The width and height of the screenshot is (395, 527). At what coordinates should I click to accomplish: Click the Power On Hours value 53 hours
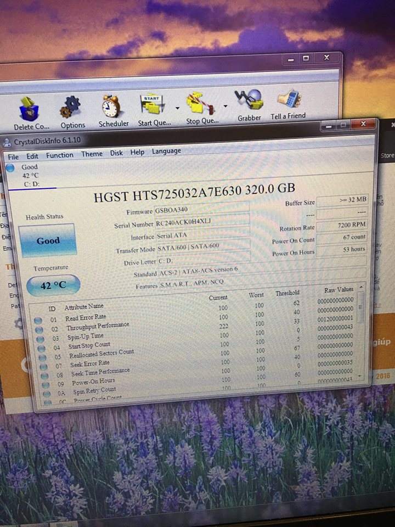[342, 249]
